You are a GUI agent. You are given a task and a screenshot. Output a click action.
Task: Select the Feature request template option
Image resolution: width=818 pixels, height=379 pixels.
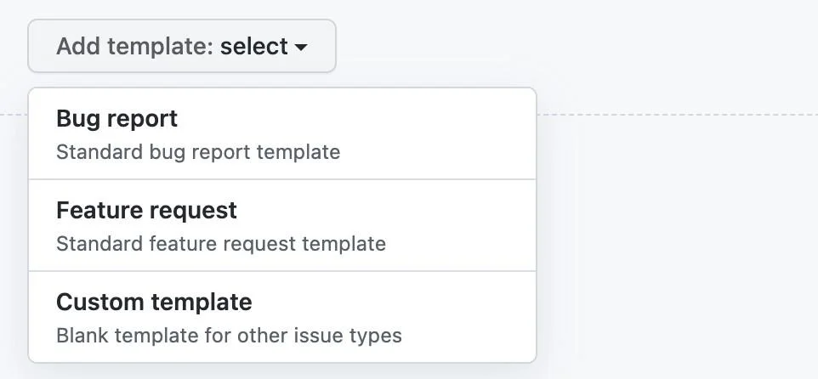(282, 225)
